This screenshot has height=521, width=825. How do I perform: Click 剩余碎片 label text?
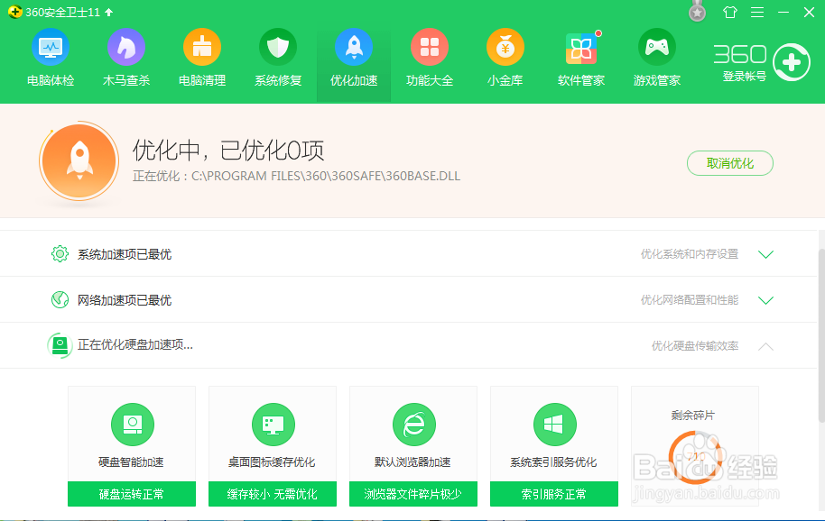[x=693, y=416]
